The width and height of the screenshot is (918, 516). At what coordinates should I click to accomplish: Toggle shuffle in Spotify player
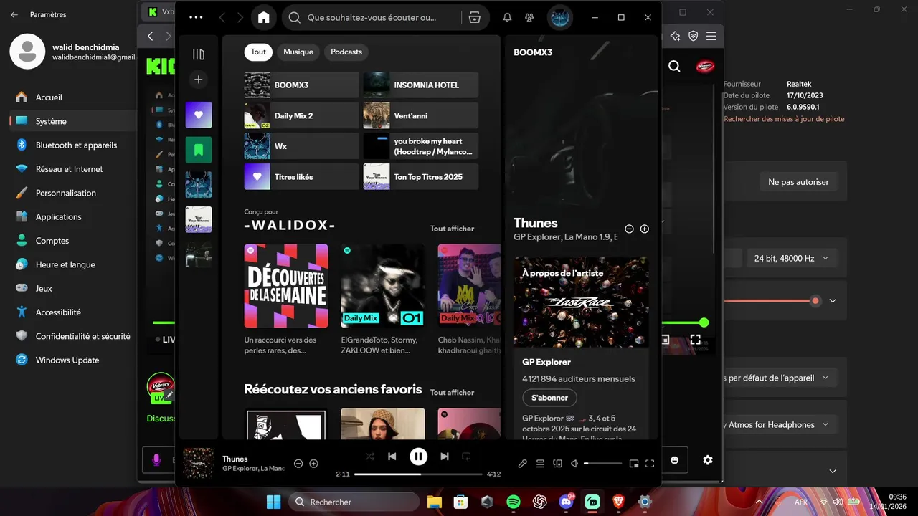(x=369, y=456)
